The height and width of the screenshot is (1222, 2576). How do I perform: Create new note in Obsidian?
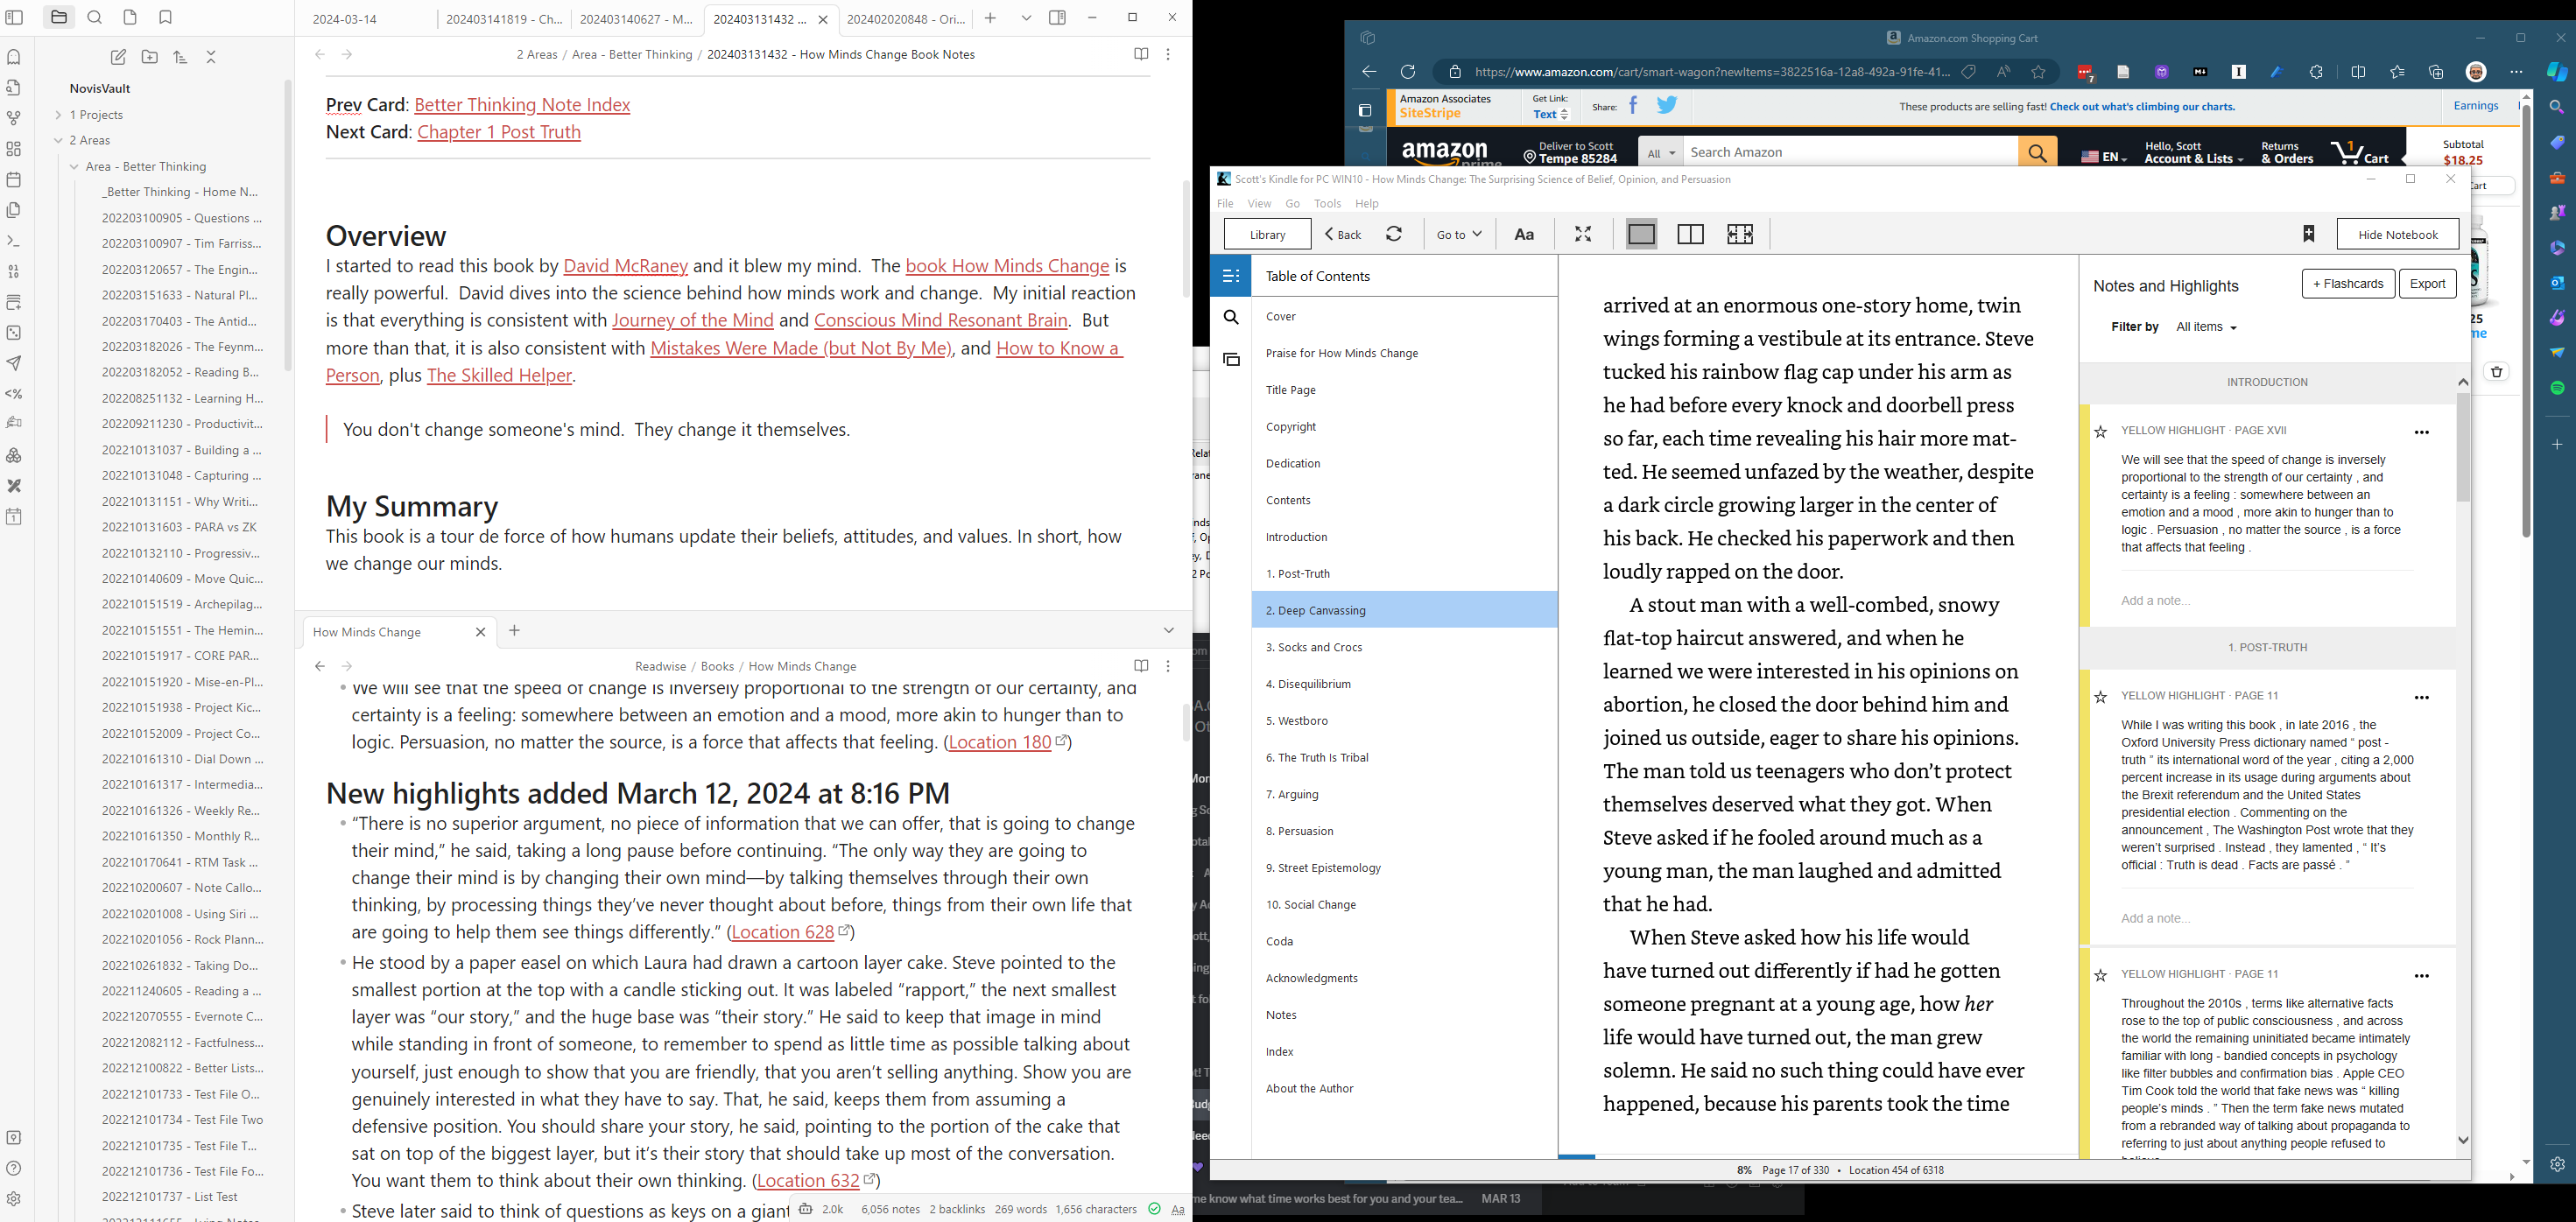coord(118,57)
